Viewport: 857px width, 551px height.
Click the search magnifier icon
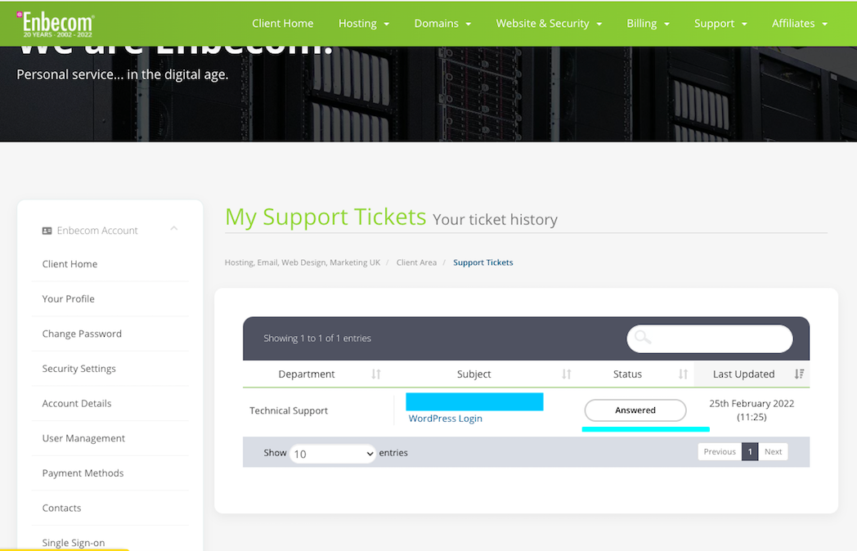coord(643,338)
